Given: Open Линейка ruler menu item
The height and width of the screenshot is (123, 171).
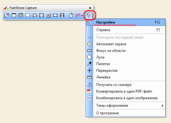Looking at the screenshot, I should pyautogui.click(x=126, y=77).
